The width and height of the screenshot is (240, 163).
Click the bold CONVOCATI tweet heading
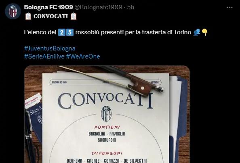[x=51, y=16]
